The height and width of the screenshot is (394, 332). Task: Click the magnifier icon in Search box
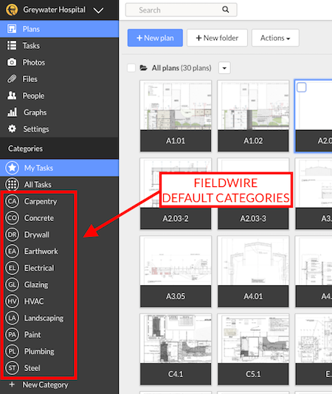[226, 10]
